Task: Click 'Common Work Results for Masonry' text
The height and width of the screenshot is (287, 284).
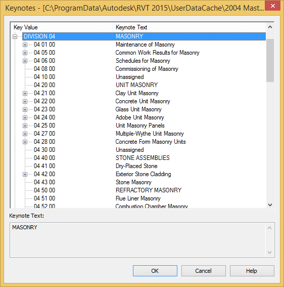Action: point(157,53)
